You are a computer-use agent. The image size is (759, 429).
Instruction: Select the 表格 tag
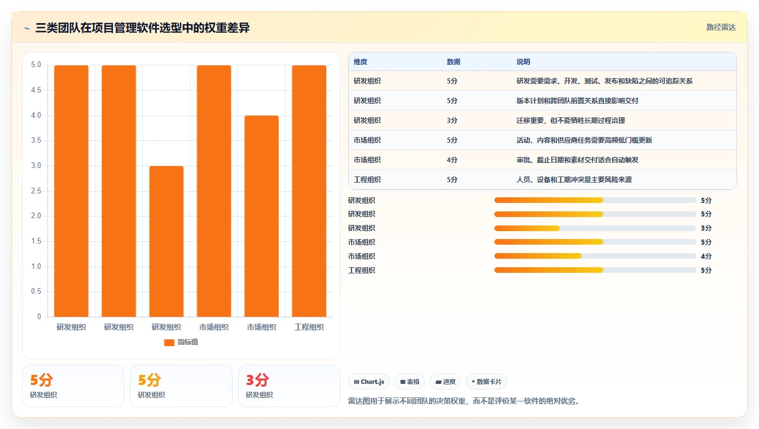click(x=410, y=382)
